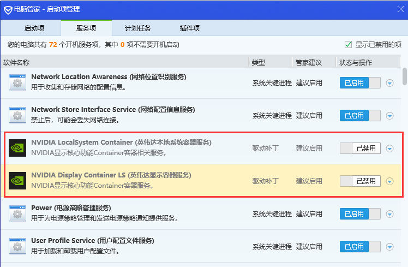Viewport: 408px width, 267px height.
Task: Click 驱动补丁 type in NVIDIA LocalSystem row
Action: (266, 148)
